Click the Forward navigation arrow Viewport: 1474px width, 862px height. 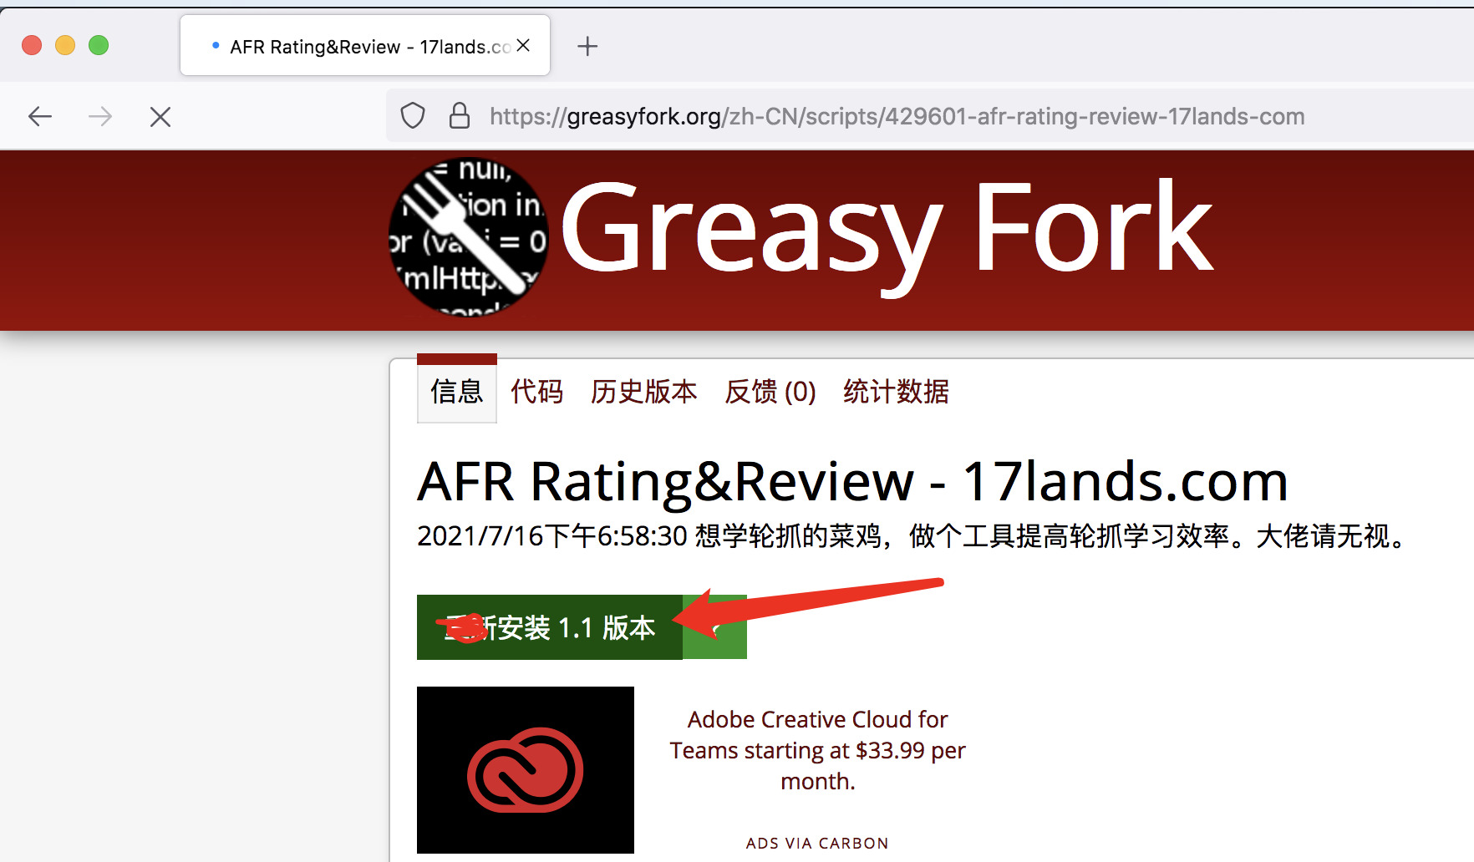pyautogui.click(x=100, y=117)
